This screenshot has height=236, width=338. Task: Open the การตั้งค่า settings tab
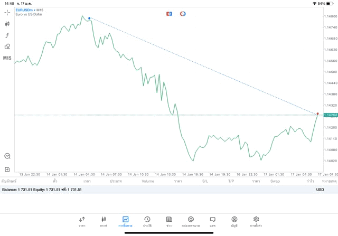coord(256,222)
